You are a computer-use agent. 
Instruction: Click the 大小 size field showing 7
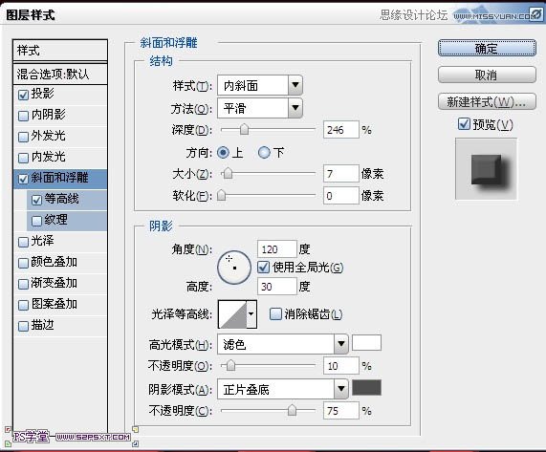[341, 173]
